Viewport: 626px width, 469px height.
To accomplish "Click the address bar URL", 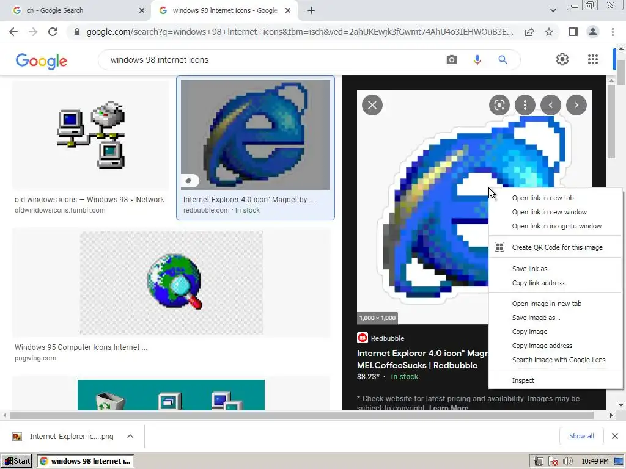I will tap(300, 32).
